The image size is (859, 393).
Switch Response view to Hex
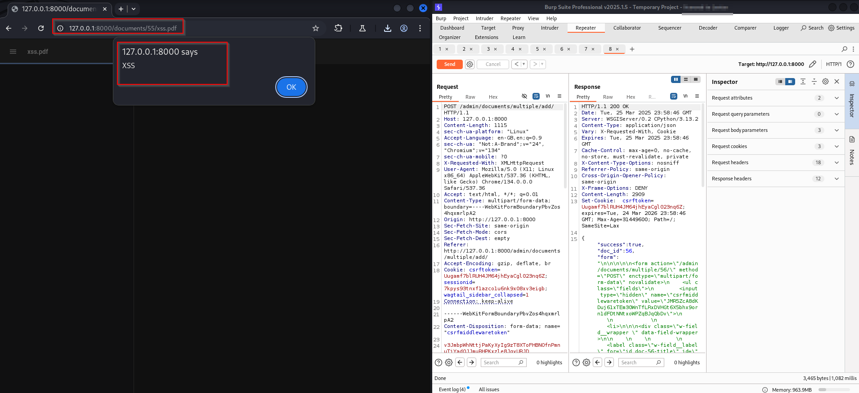pos(631,97)
